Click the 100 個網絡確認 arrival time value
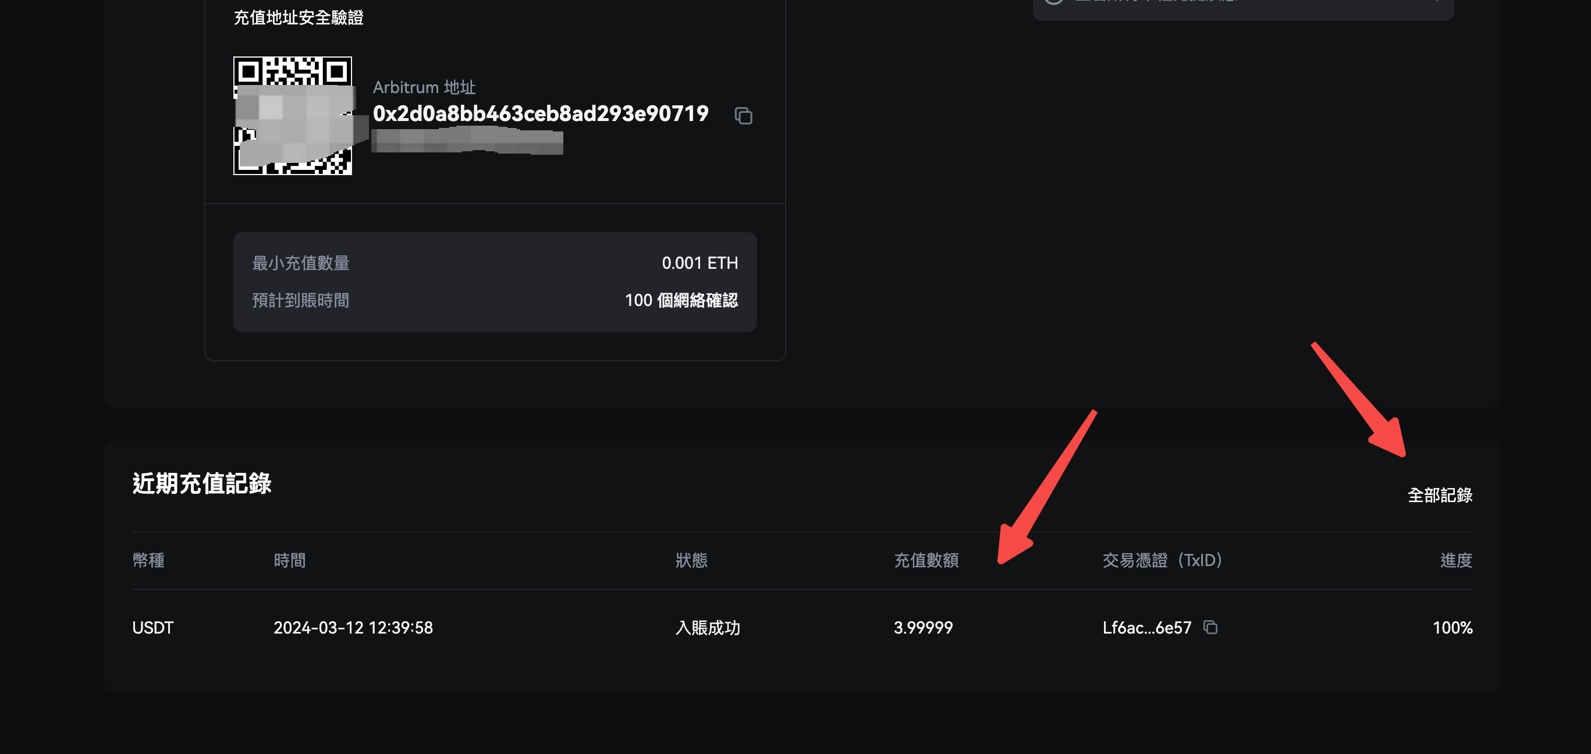 pos(681,301)
